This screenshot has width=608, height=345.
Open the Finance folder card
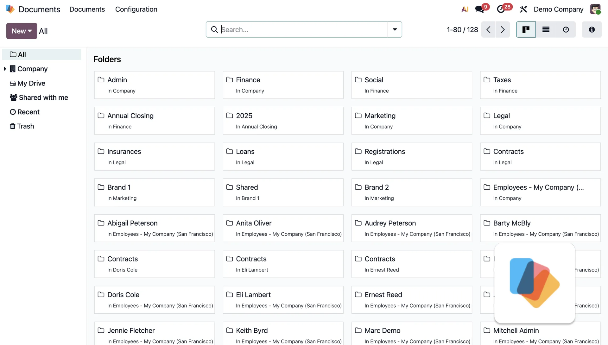click(x=283, y=85)
